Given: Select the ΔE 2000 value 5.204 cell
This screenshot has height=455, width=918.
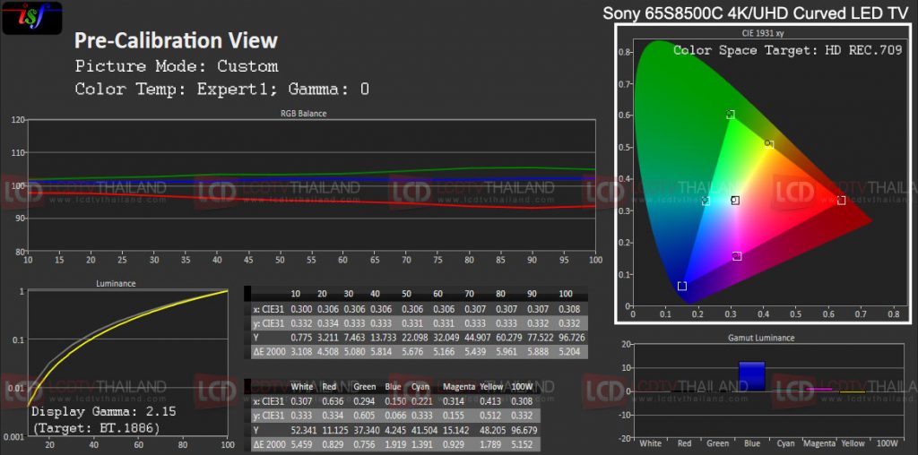Looking at the screenshot, I should tap(569, 352).
